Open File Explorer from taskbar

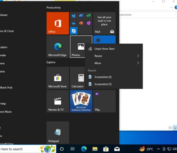coord(95,149)
